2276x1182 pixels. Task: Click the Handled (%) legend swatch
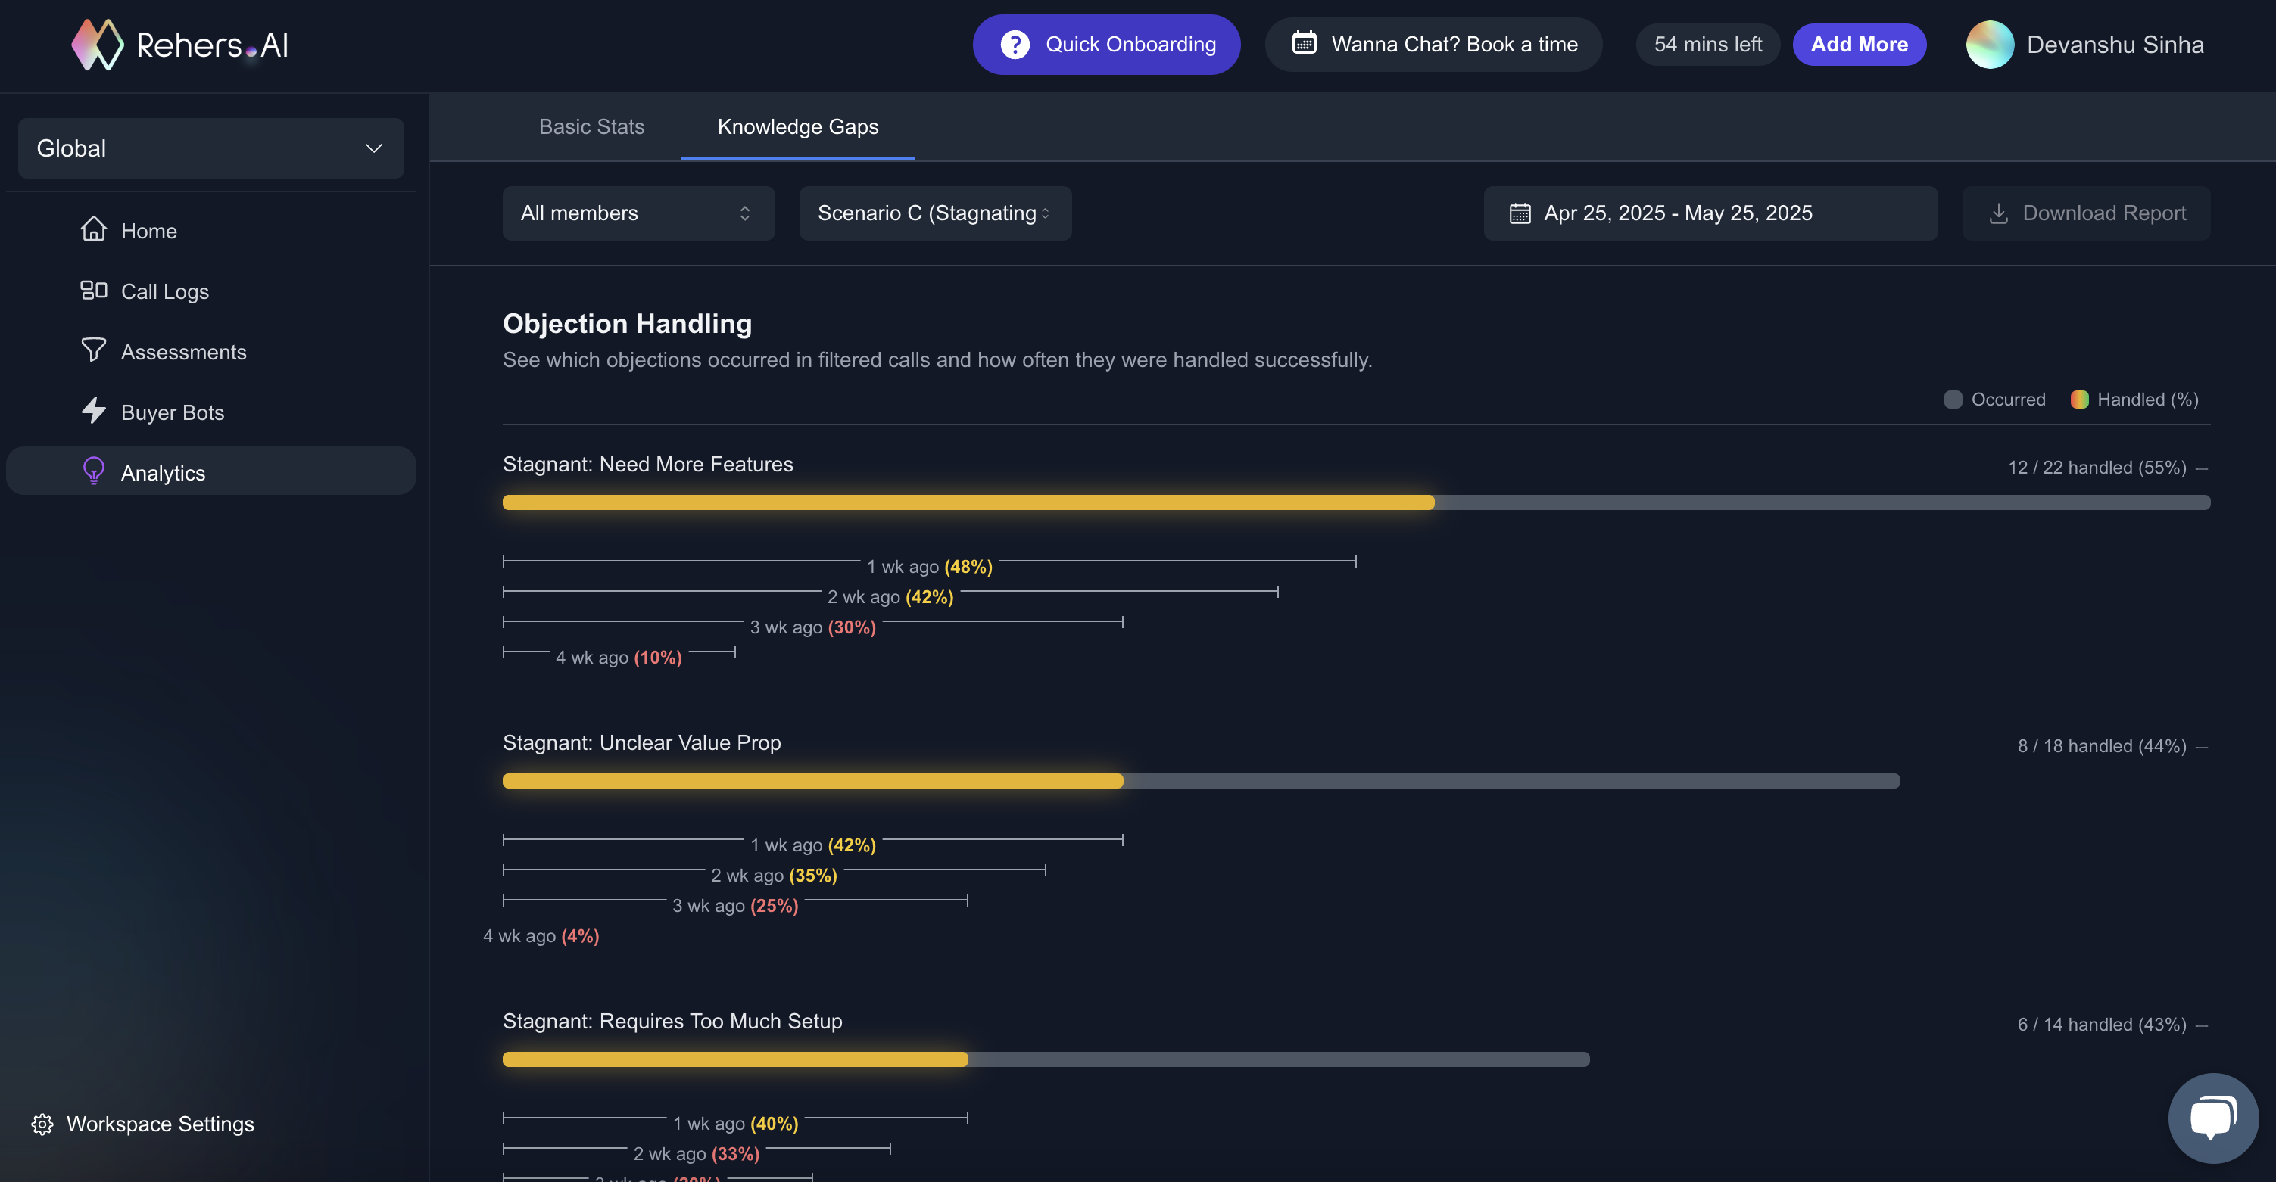2079,400
